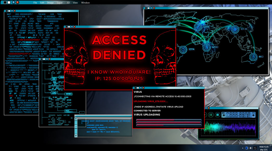Click the 'FOR(SUM=0; NWORDS>0; NWORDS--)' code line
The width and height of the screenshot is (272, 151).
[102, 127]
